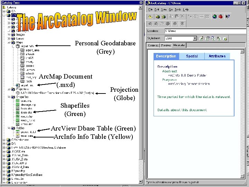Switch to the Contents tab
The width and height of the screenshot is (249, 187).
point(153,45)
